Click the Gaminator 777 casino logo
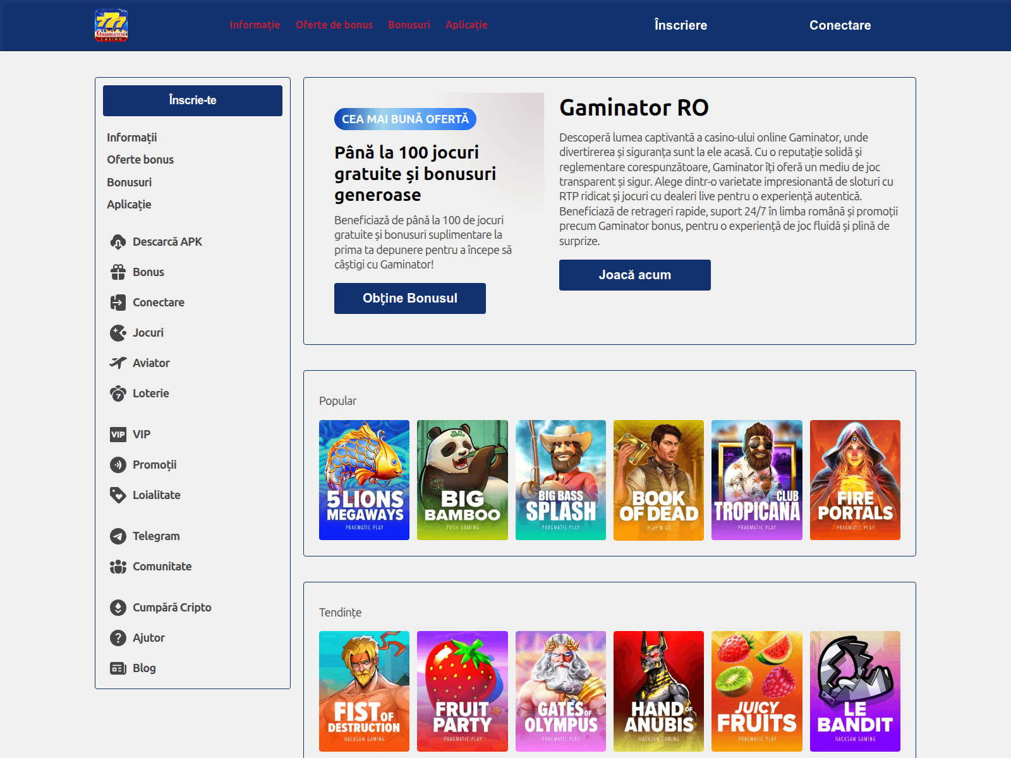The image size is (1011, 758). click(111, 25)
